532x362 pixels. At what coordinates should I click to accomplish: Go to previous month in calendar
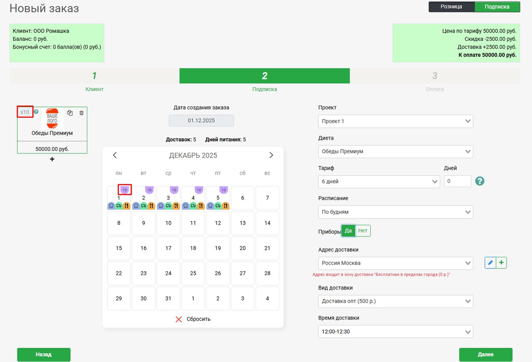(x=115, y=155)
